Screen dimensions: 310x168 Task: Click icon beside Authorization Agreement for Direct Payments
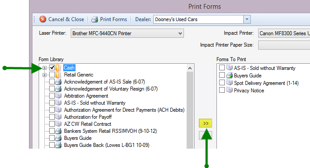click(58, 110)
